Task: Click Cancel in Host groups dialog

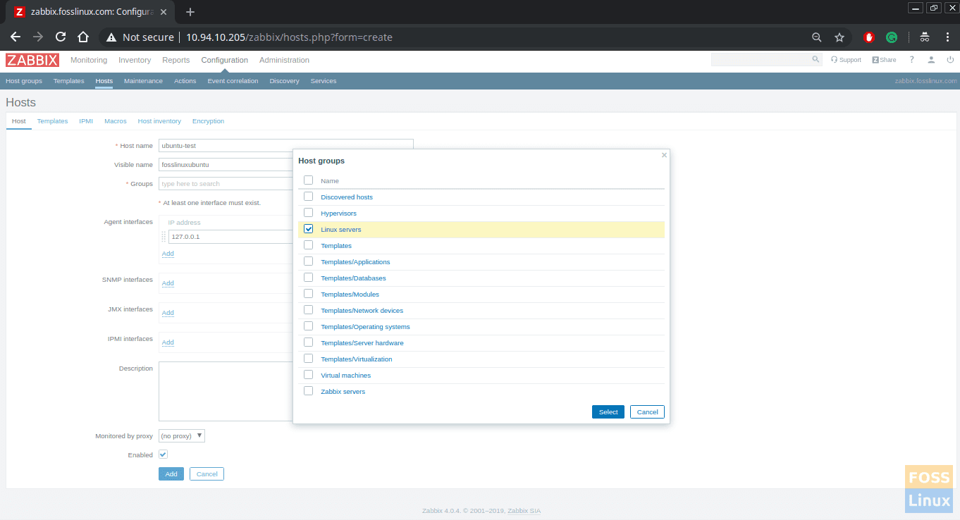Action: 647,412
